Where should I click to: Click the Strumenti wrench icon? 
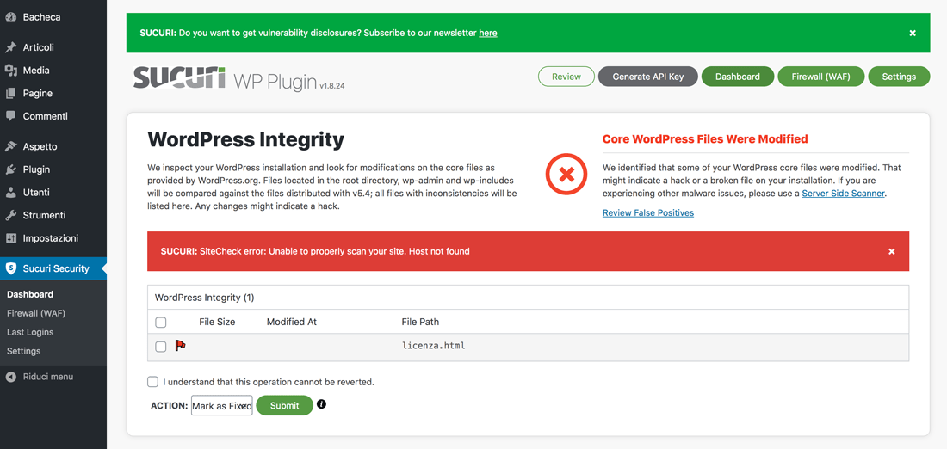point(10,215)
